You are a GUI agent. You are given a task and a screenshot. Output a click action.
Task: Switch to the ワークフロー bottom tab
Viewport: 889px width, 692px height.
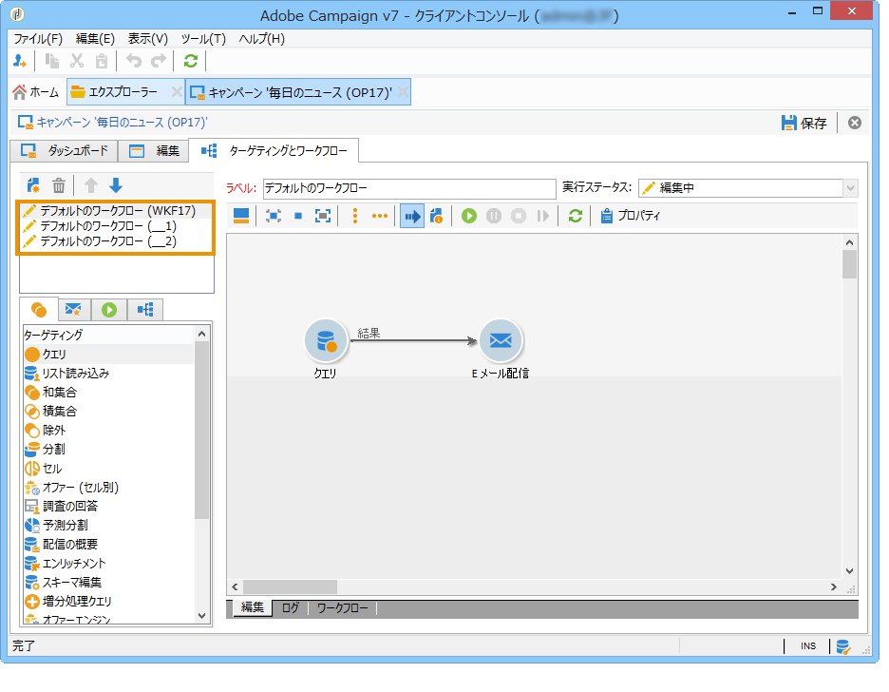click(343, 607)
